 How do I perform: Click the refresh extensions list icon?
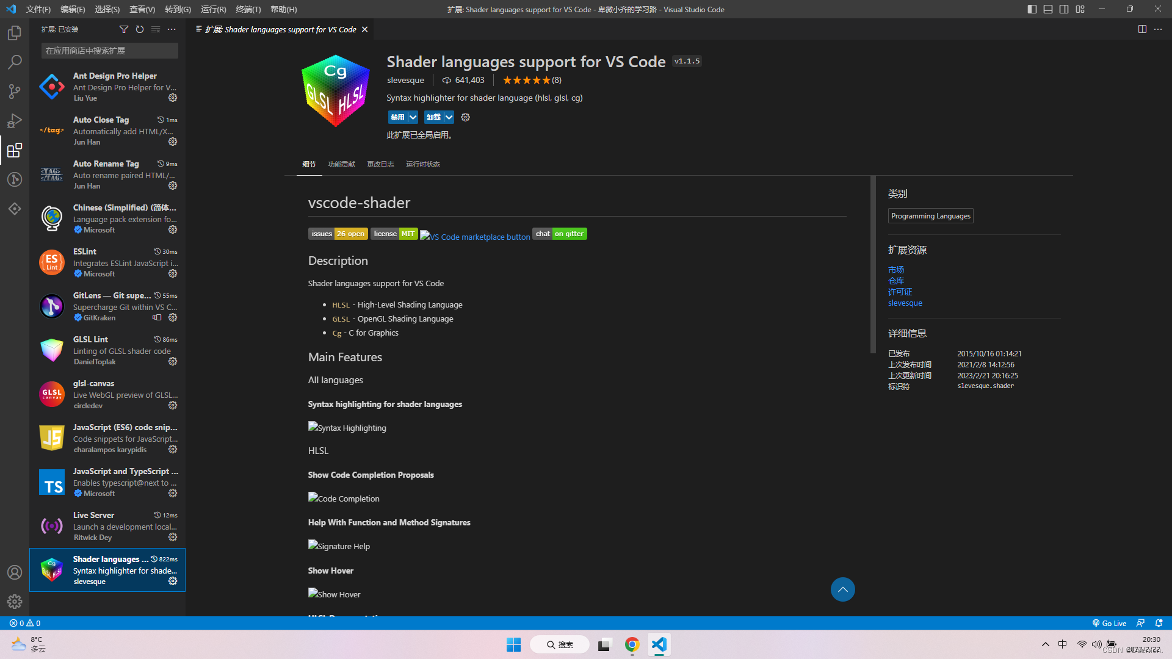click(139, 29)
